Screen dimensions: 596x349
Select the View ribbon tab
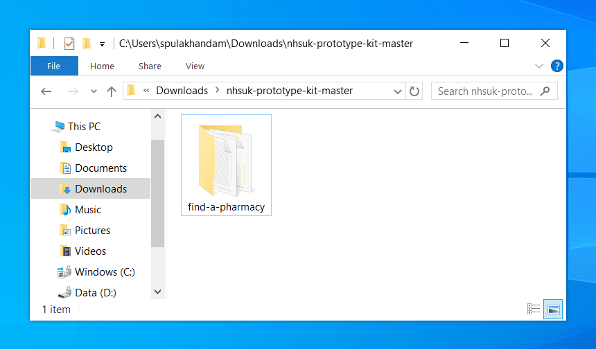pos(195,66)
